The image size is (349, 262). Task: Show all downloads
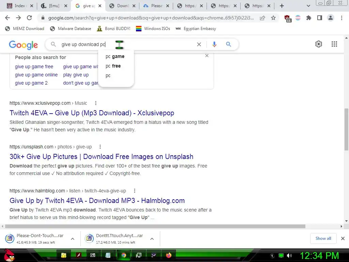pos(323,238)
